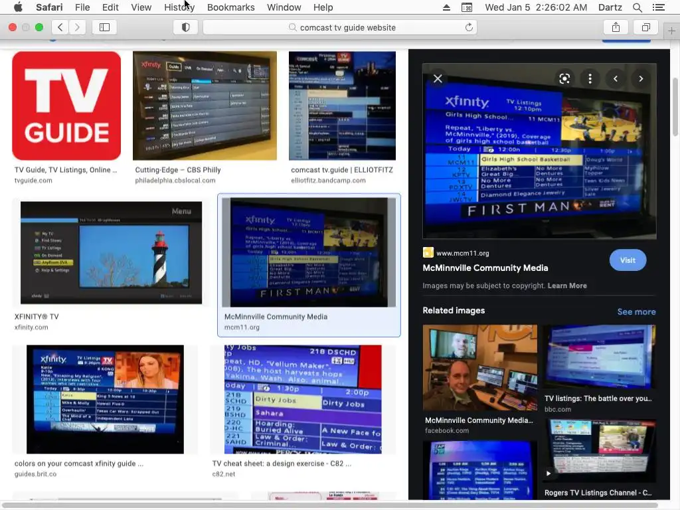
Task: Go forward with Safari forward arrow
Action: [77, 27]
